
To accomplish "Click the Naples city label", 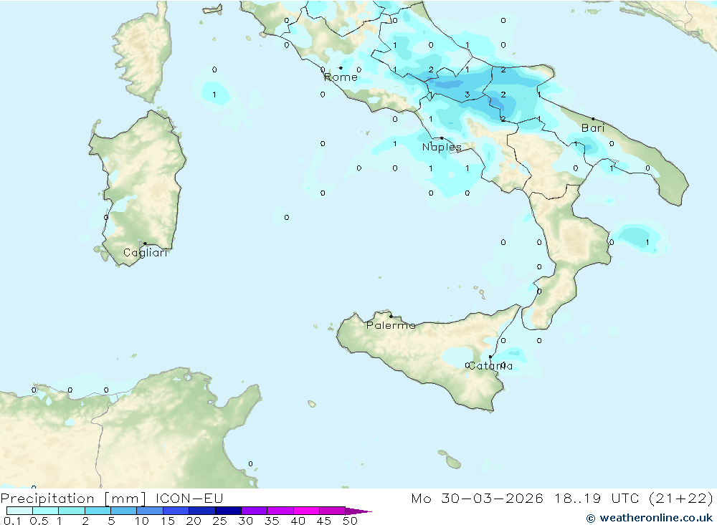I will click(x=442, y=147).
